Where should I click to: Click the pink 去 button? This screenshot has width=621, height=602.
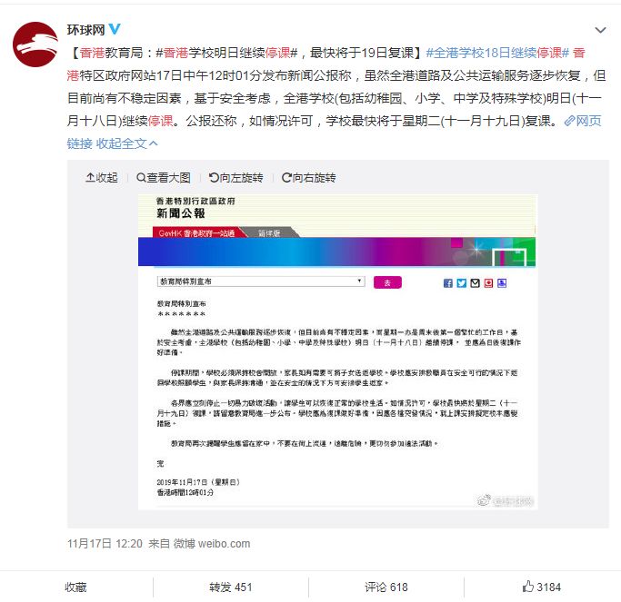(x=387, y=282)
